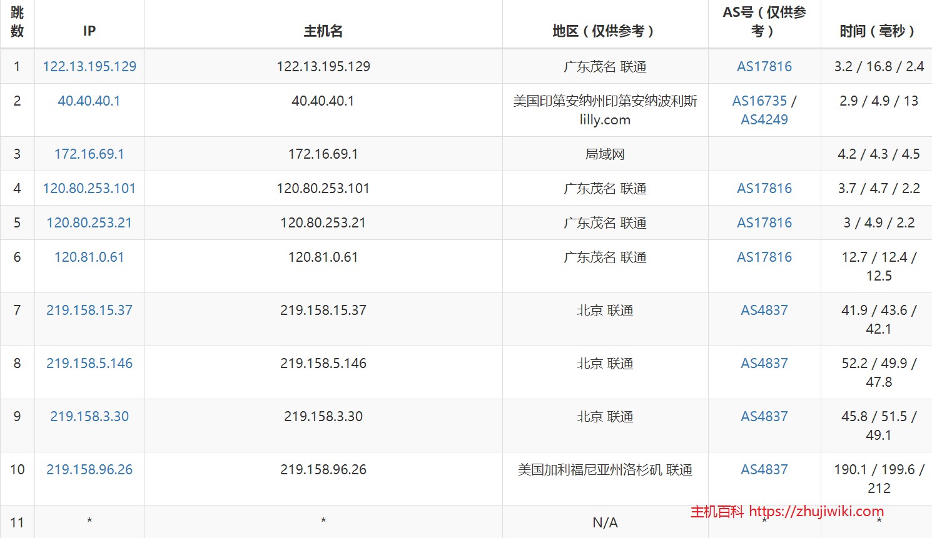
Task: Select hostname cell 120.80.253.101
Action: pyautogui.click(x=323, y=188)
